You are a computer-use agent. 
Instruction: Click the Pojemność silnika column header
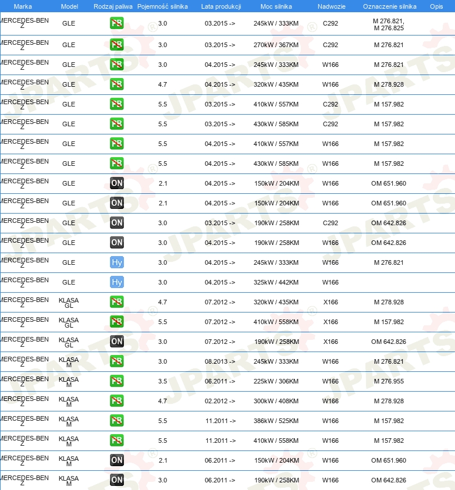(x=162, y=6)
